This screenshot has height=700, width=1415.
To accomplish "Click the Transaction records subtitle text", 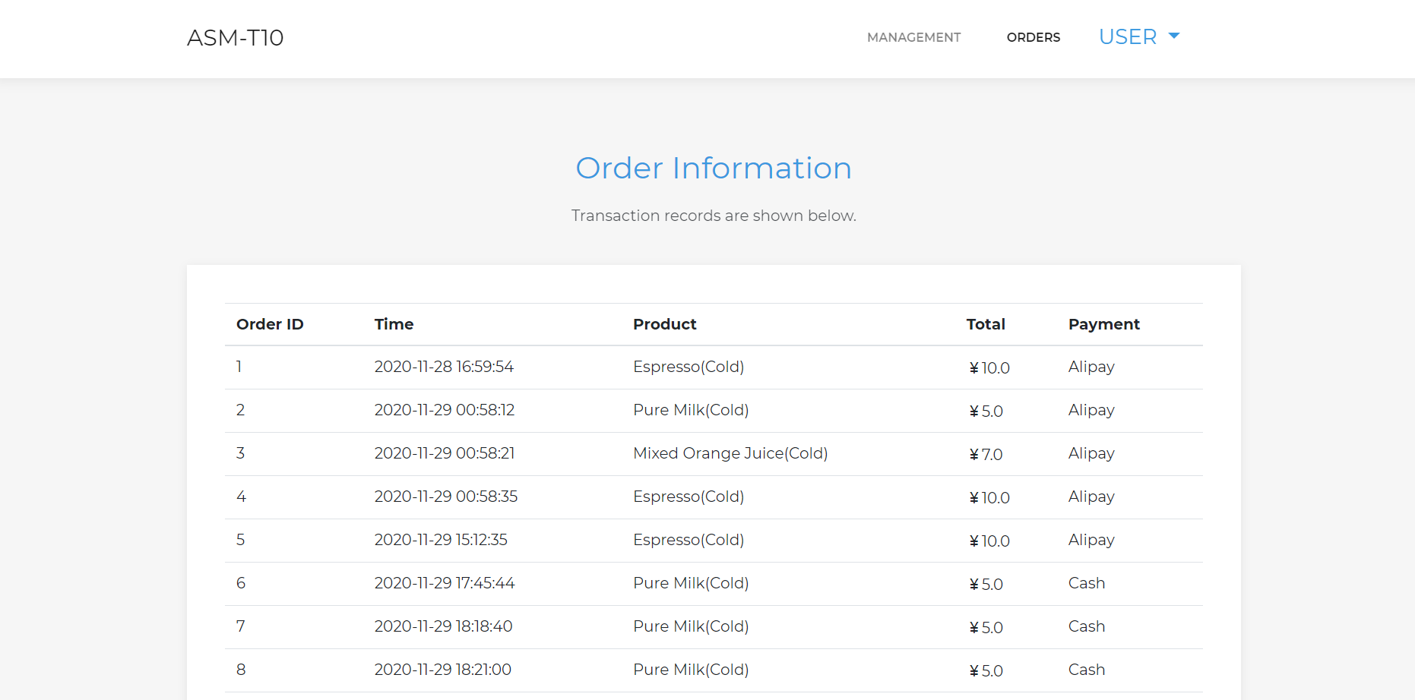I will coord(713,216).
